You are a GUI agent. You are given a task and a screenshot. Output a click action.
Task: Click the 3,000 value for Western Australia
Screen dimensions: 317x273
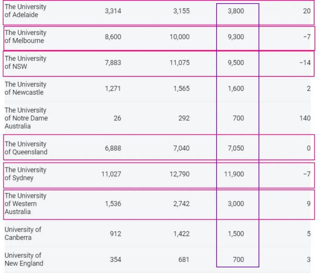(236, 204)
